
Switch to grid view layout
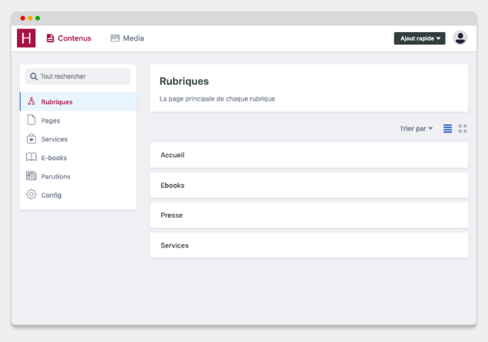point(463,128)
